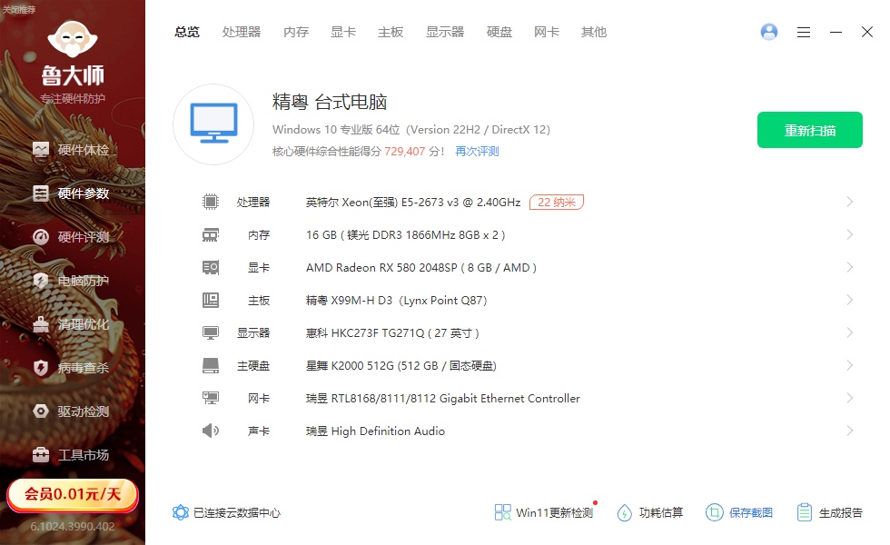This screenshot has height=545, width=890.
Task: Open 电脑防护 shield icon in sidebar
Action: (x=41, y=281)
